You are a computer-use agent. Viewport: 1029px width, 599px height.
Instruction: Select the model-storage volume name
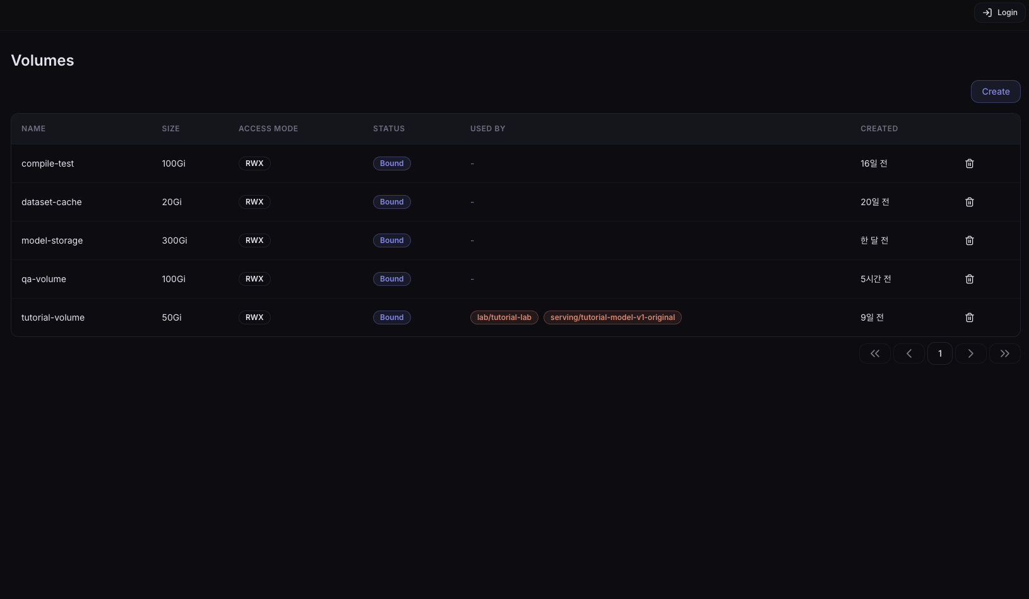coord(52,240)
